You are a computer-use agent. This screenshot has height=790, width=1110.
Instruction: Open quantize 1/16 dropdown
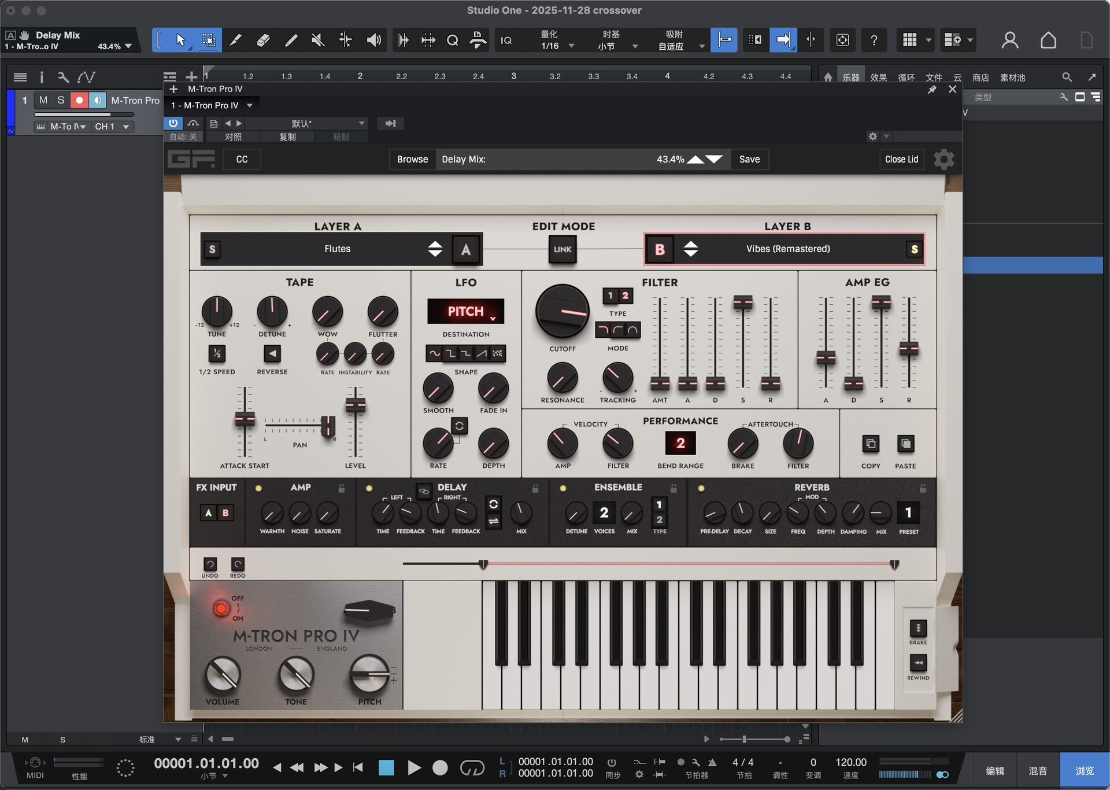[571, 46]
